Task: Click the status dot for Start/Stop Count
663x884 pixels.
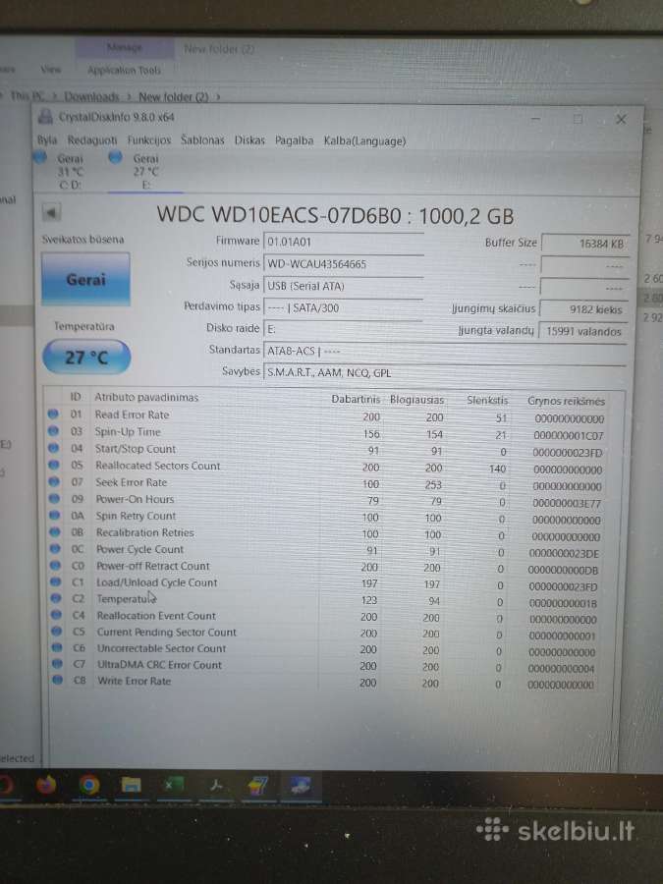Action: point(54,448)
